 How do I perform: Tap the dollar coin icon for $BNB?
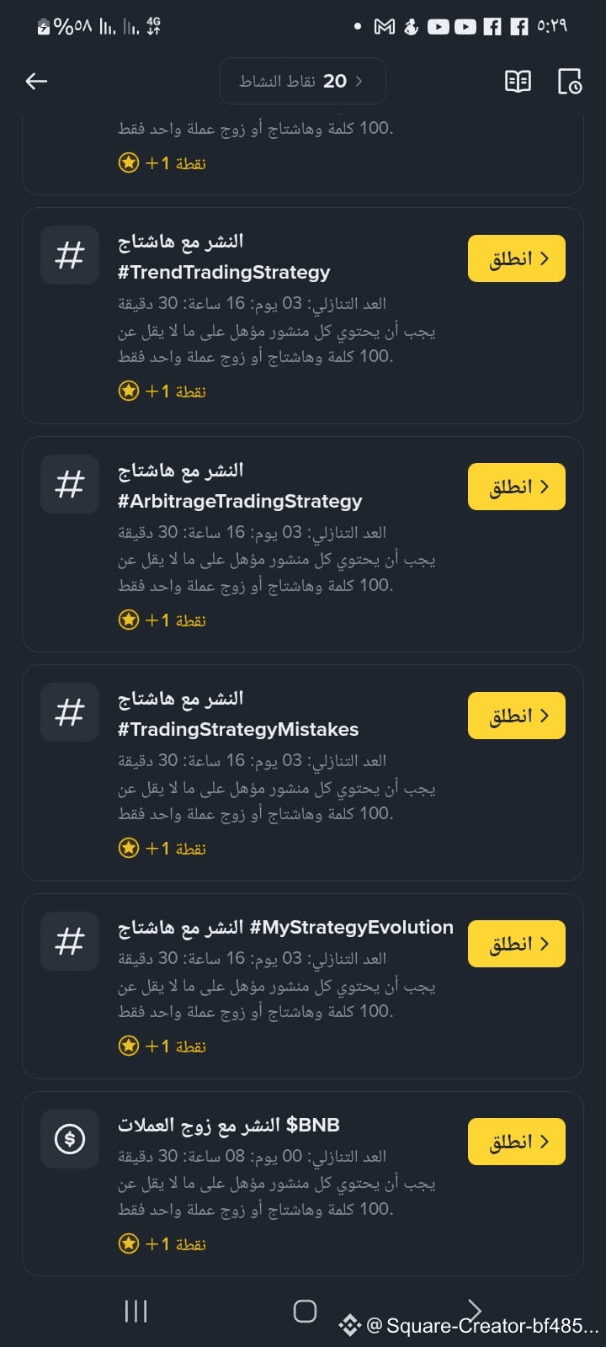(70, 1139)
